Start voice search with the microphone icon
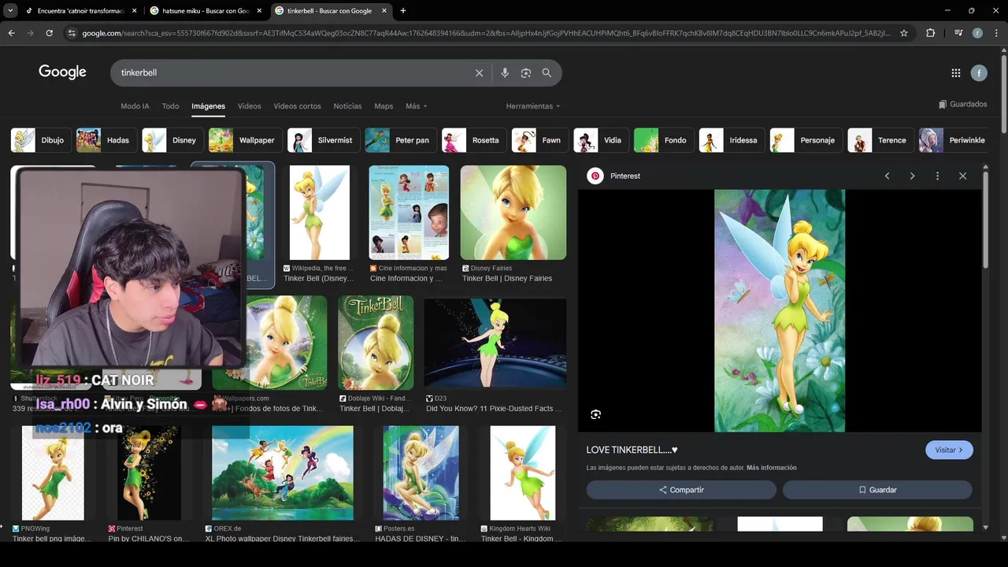 coord(505,72)
